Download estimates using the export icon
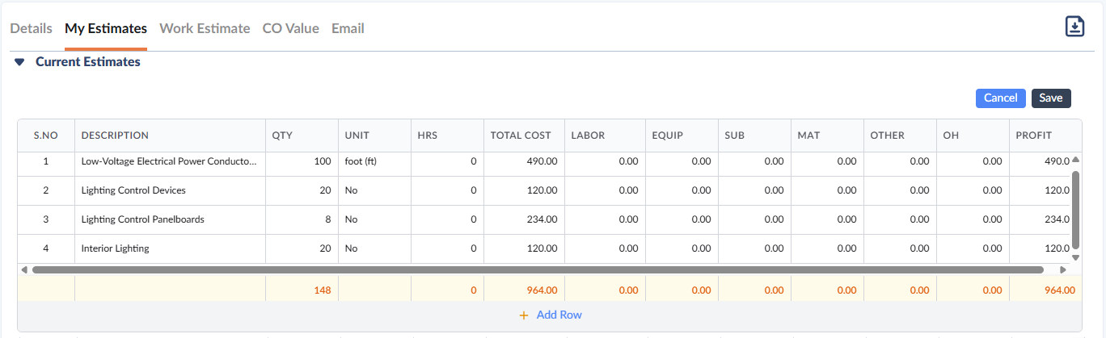The height and width of the screenshot is (338, 1106). tap(1074, 26)
